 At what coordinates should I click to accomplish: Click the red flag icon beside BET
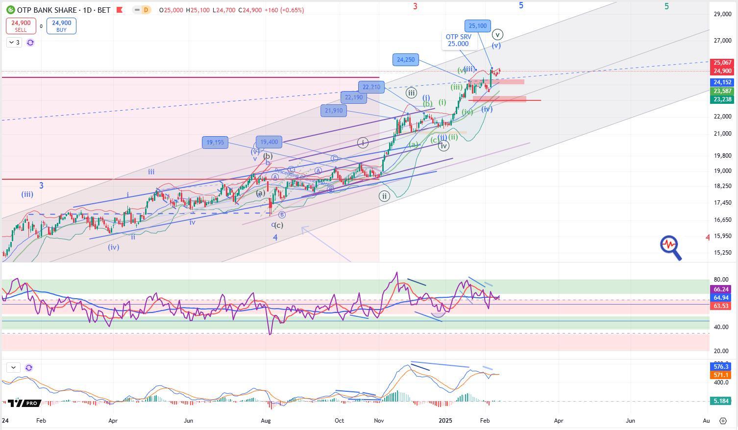(120, 10)
